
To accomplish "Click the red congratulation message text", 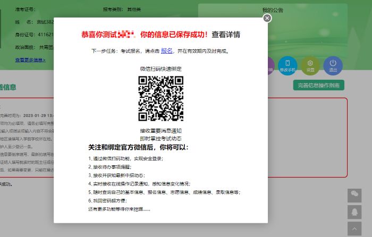I will pos(145,35).
